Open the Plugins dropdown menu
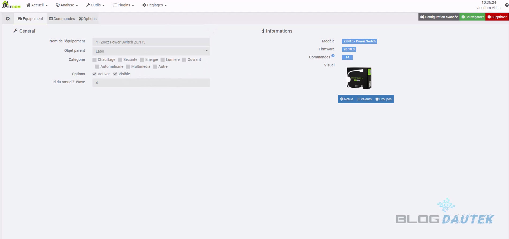 [x=123, y=5]
